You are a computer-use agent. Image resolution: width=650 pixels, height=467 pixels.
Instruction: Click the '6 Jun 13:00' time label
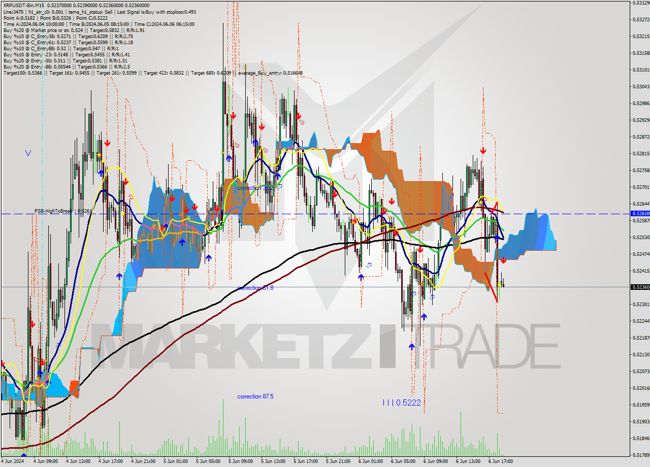pyautogui.click(x=467, y=462)
